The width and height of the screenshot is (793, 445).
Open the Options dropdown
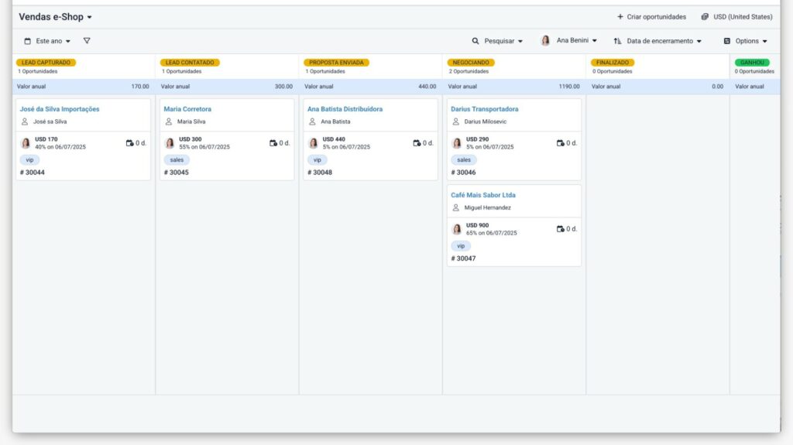[x=751, y=41]
